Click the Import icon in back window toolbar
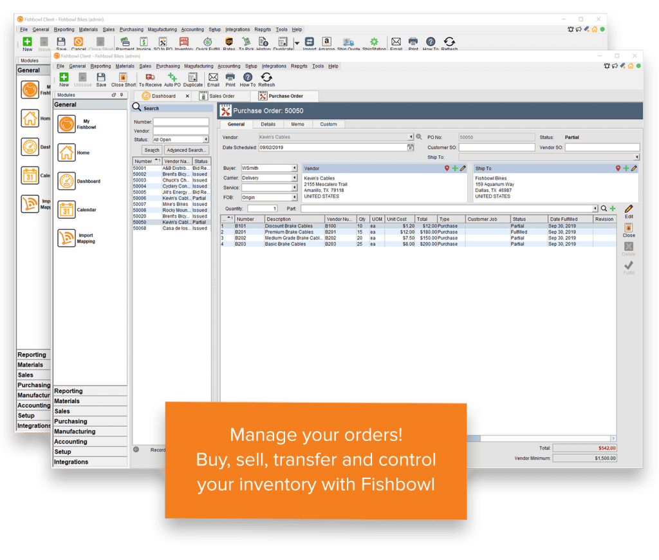 pyautogui.click(x=310, y=44)
